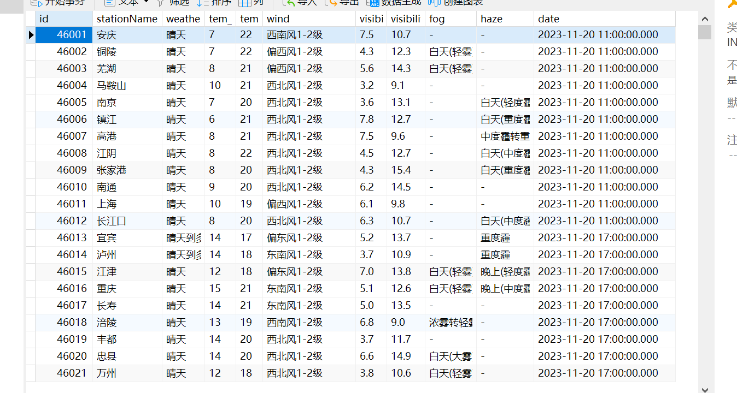The width and height of the screenshot is (737, 393).
Task: Click the 导出 export icon
Action: coord(331,2)
